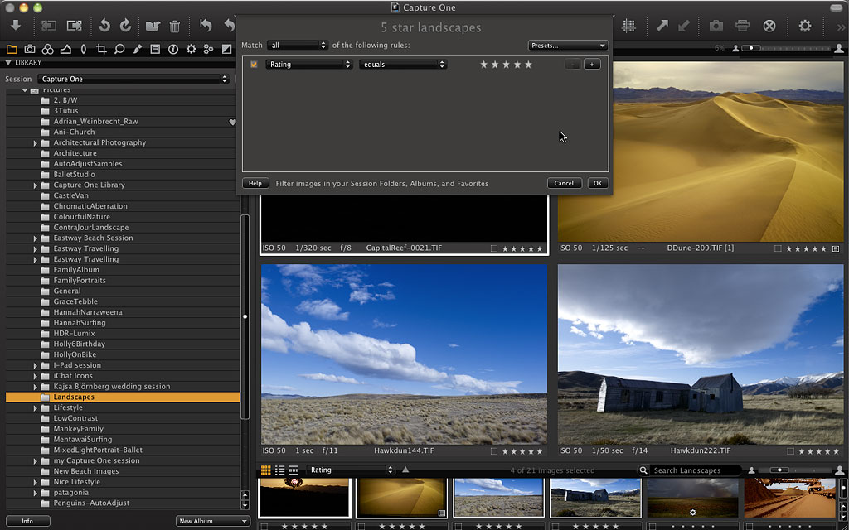Toggle checkbox beside DDune-209.TIF rating
The width and height of the screenshot is (849, 530).
[778, 248]
